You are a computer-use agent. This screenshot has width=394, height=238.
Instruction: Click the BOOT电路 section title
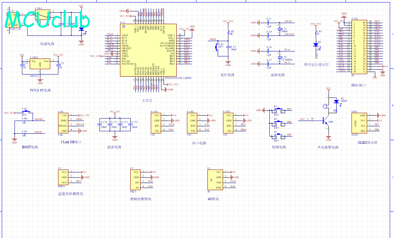click(30, 147)
